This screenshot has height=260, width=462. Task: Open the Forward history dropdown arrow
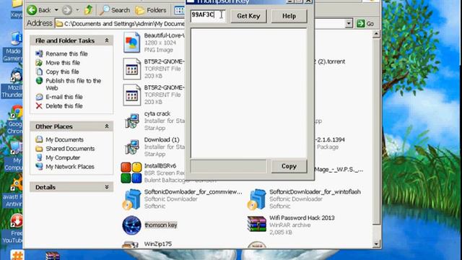[x=77, y=10]
